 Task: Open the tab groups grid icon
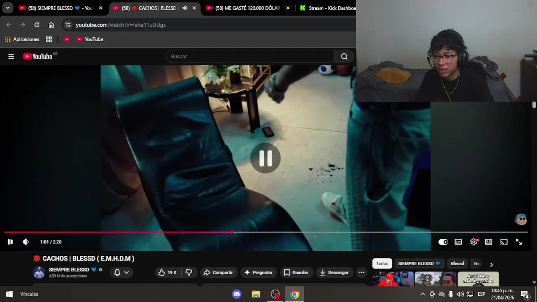(49, 39)
